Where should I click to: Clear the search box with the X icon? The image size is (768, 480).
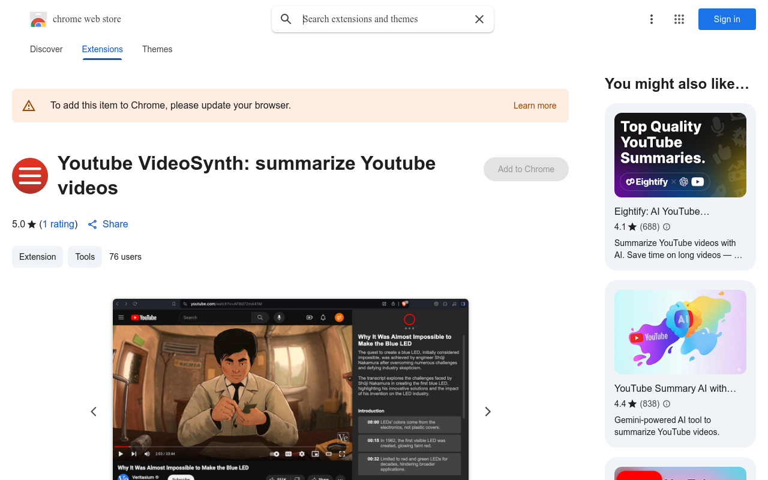[479, 19]
